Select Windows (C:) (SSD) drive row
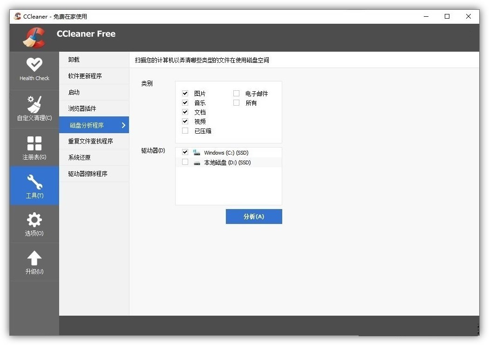489x345 pixels. click(225, 152)
